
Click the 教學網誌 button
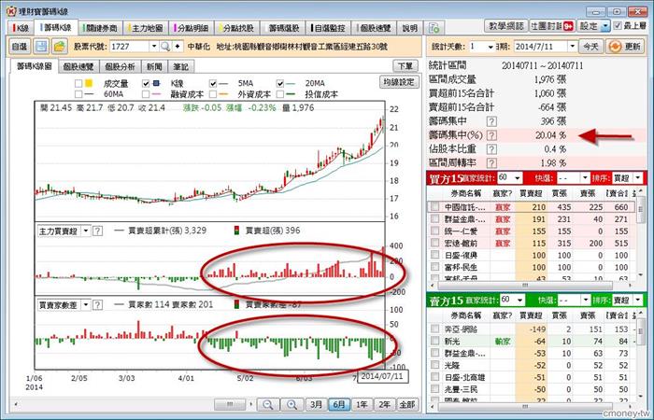tap(506, 26)
